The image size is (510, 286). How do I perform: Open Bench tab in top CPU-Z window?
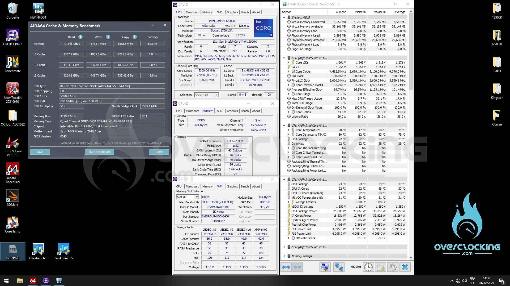click(x=245, y=12)
